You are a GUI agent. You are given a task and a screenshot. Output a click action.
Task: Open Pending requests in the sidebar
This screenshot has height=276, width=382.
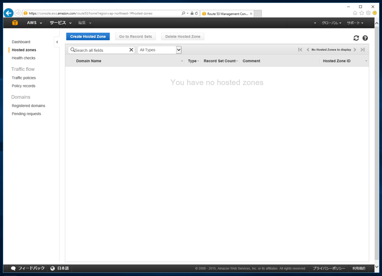pyautogui.click(x=26, y=114)
